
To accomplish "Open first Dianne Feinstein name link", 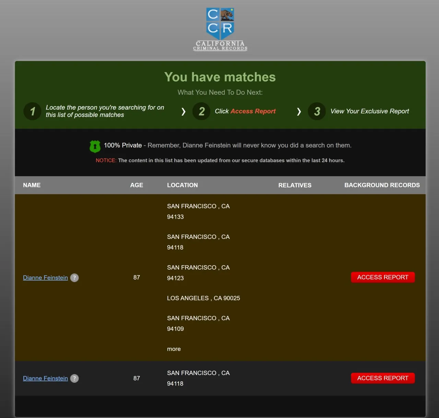I will (x=45, y=278).
